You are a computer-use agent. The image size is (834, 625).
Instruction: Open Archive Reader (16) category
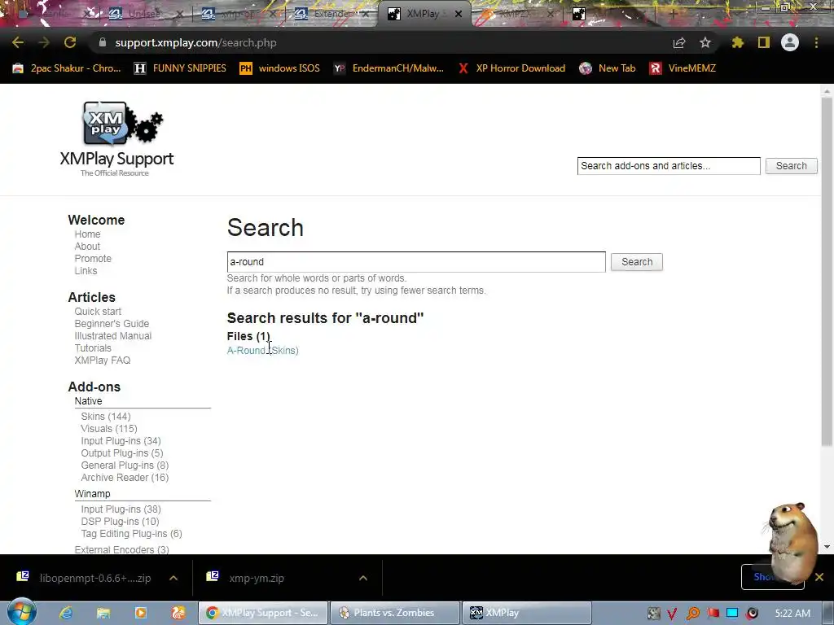coord(125,477)
